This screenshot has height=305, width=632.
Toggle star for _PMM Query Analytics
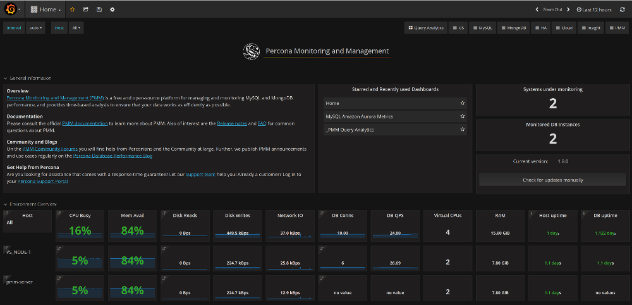463,130
